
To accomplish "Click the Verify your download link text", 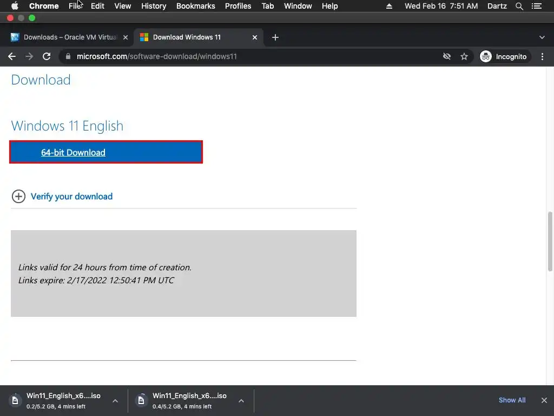I will pos(72,196).
